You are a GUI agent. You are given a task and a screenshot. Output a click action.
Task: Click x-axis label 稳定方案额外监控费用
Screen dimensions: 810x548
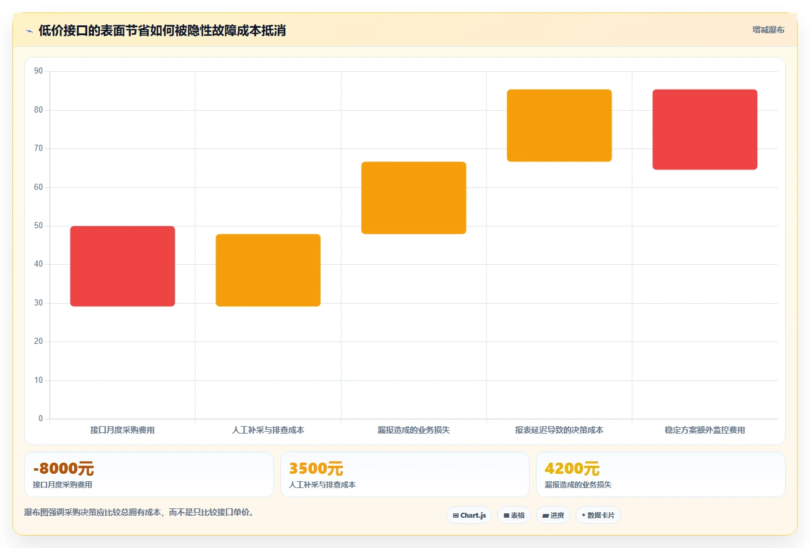(x=705, y=430)
